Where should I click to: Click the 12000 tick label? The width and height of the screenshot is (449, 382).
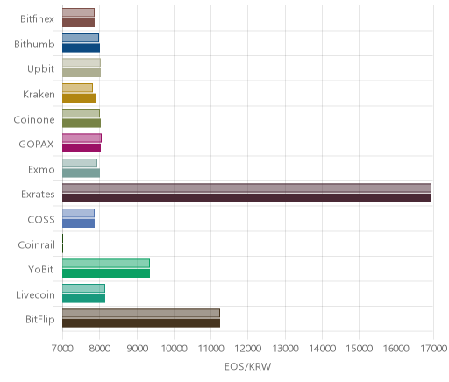(x=248, y=349)
